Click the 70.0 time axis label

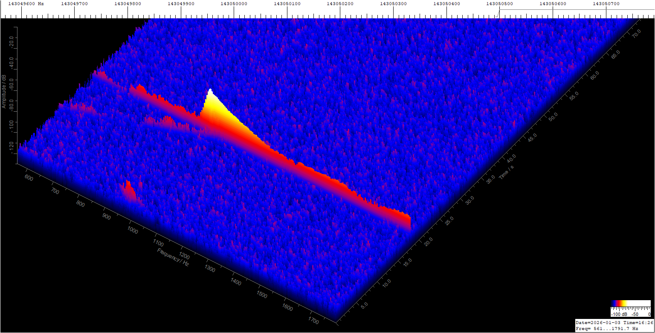pos(635,34)
